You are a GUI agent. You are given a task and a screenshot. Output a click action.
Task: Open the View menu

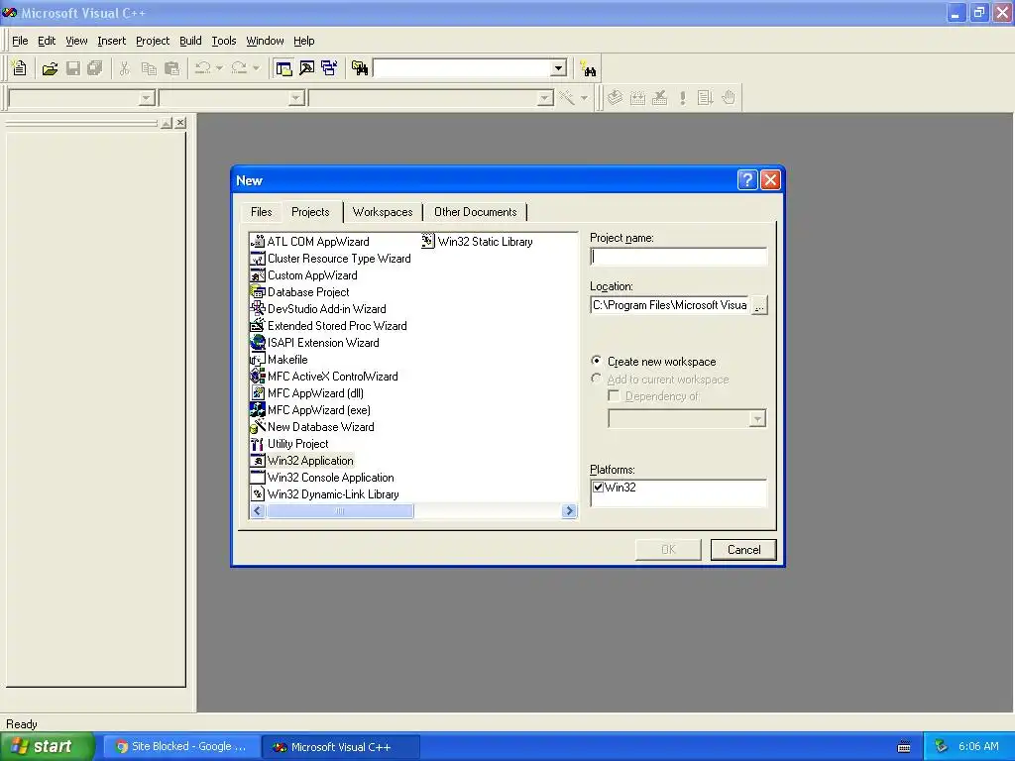tap(76, 40)
